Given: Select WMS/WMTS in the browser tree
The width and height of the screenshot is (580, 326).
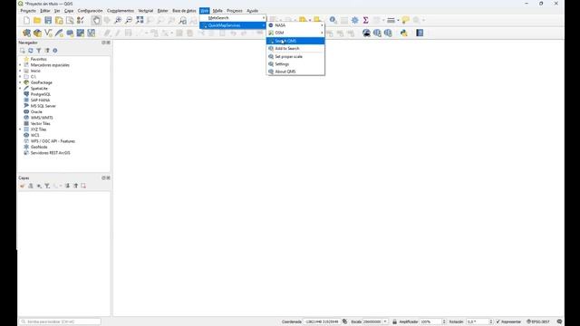Looking at the screenshot, I should pos(42,118).
